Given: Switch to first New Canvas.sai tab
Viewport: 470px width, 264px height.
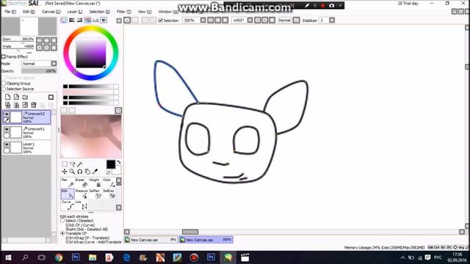Looking at the screenshot, I should 151,240.
